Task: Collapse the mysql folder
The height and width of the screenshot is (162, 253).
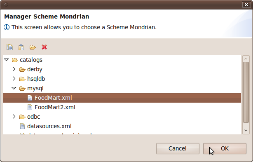Action: click(14, 88)
